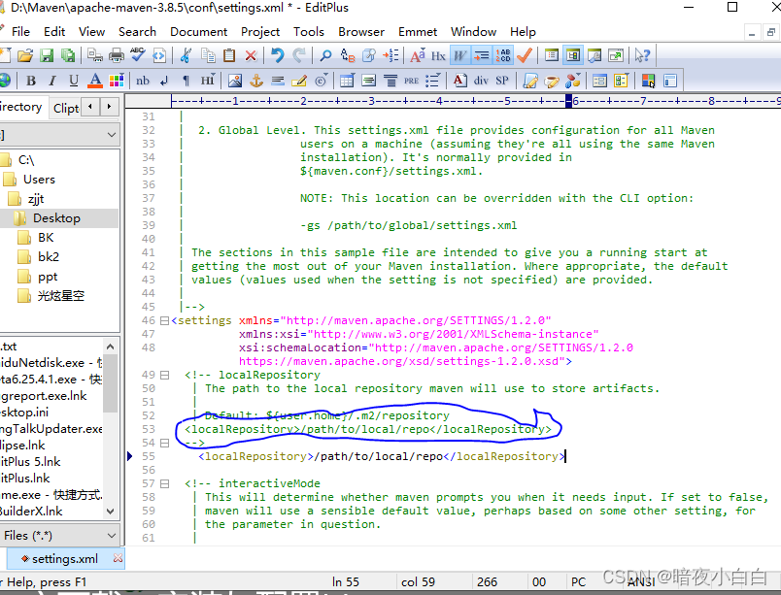Open the Tools menu
Viewport: 781px width, 595px height.
pyautogui.click(x=309, y=32)
